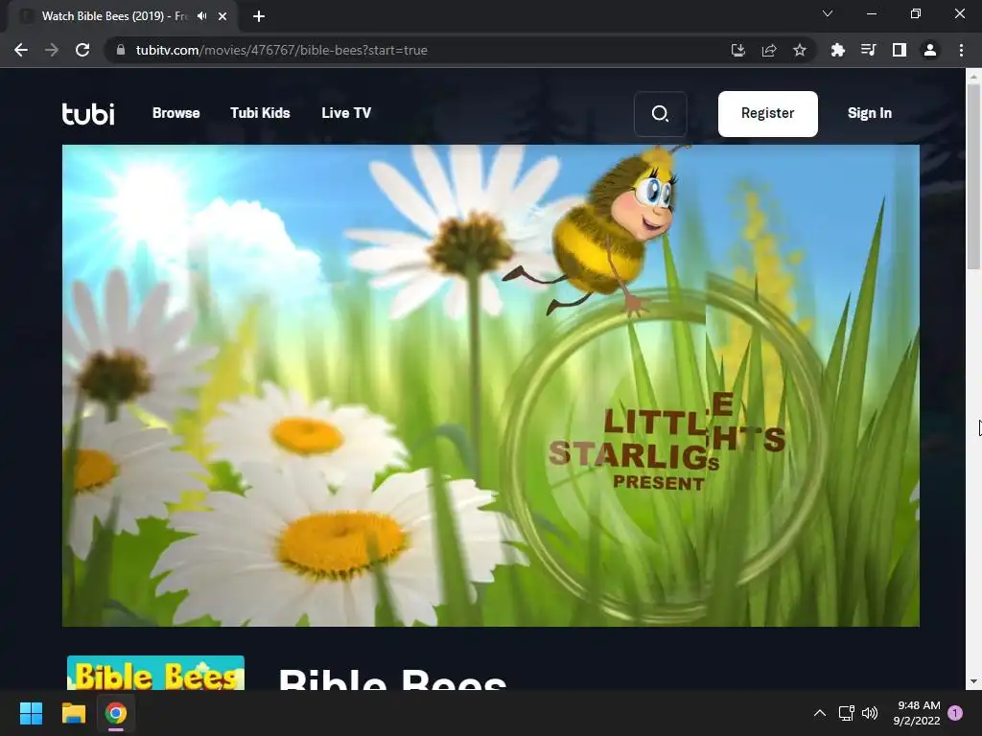Restore down the Chrome window
The height and width of the screenshot is (736, 982).
[916, 13]
